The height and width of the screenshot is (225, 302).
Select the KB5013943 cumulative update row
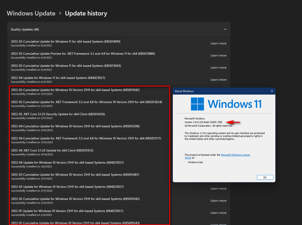point(119,67)
